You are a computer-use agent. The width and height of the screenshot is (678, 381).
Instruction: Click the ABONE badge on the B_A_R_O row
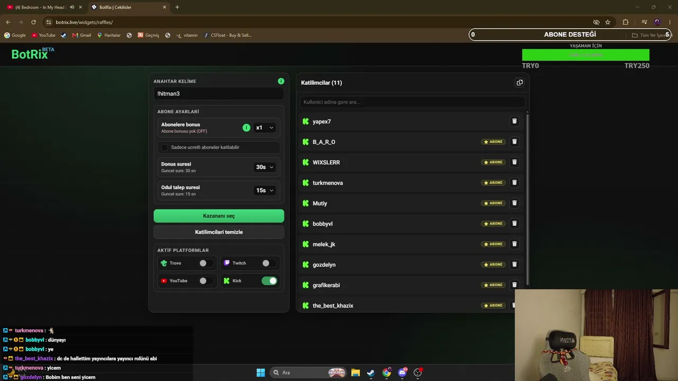493,142
